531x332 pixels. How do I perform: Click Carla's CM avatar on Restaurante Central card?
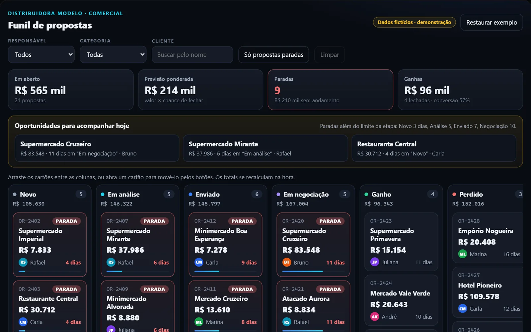point(23,322)
